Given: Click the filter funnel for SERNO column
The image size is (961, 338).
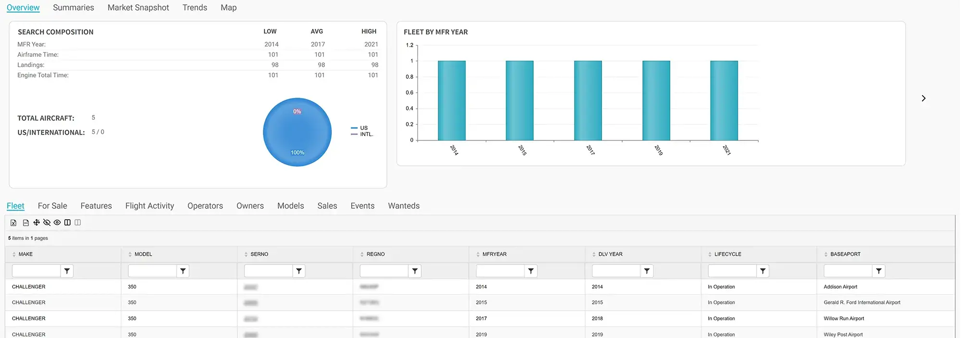Looking at the screenshot, I should point(299,271).
